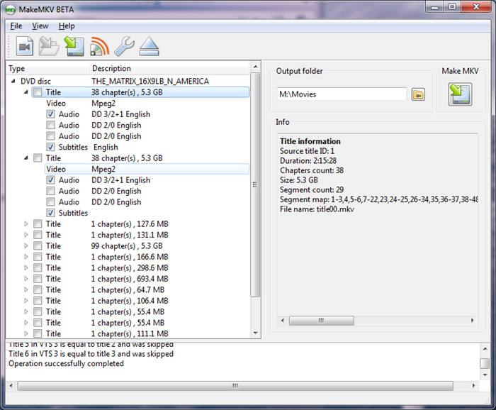Click Info panel scroll right arrow
This screenshot has height=410, width=496.
coord(473,321)
